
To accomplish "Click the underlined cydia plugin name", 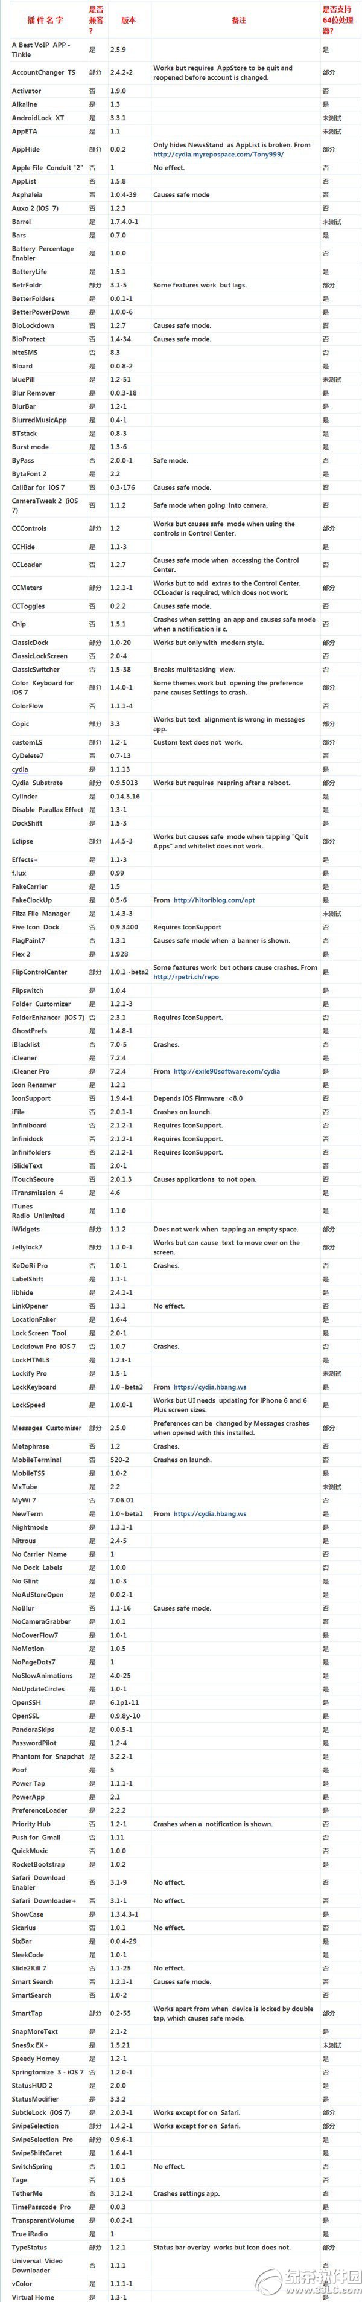I will tap(20, 769).
